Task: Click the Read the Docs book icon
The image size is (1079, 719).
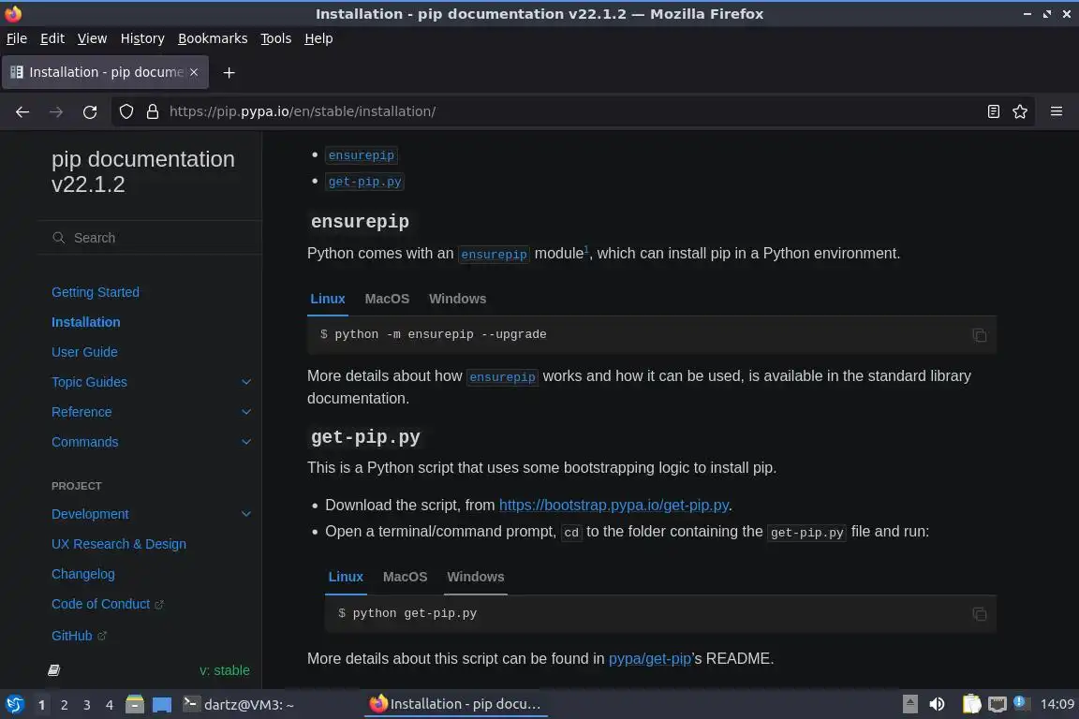Action: pyautogui.click(x=53, y=670)
